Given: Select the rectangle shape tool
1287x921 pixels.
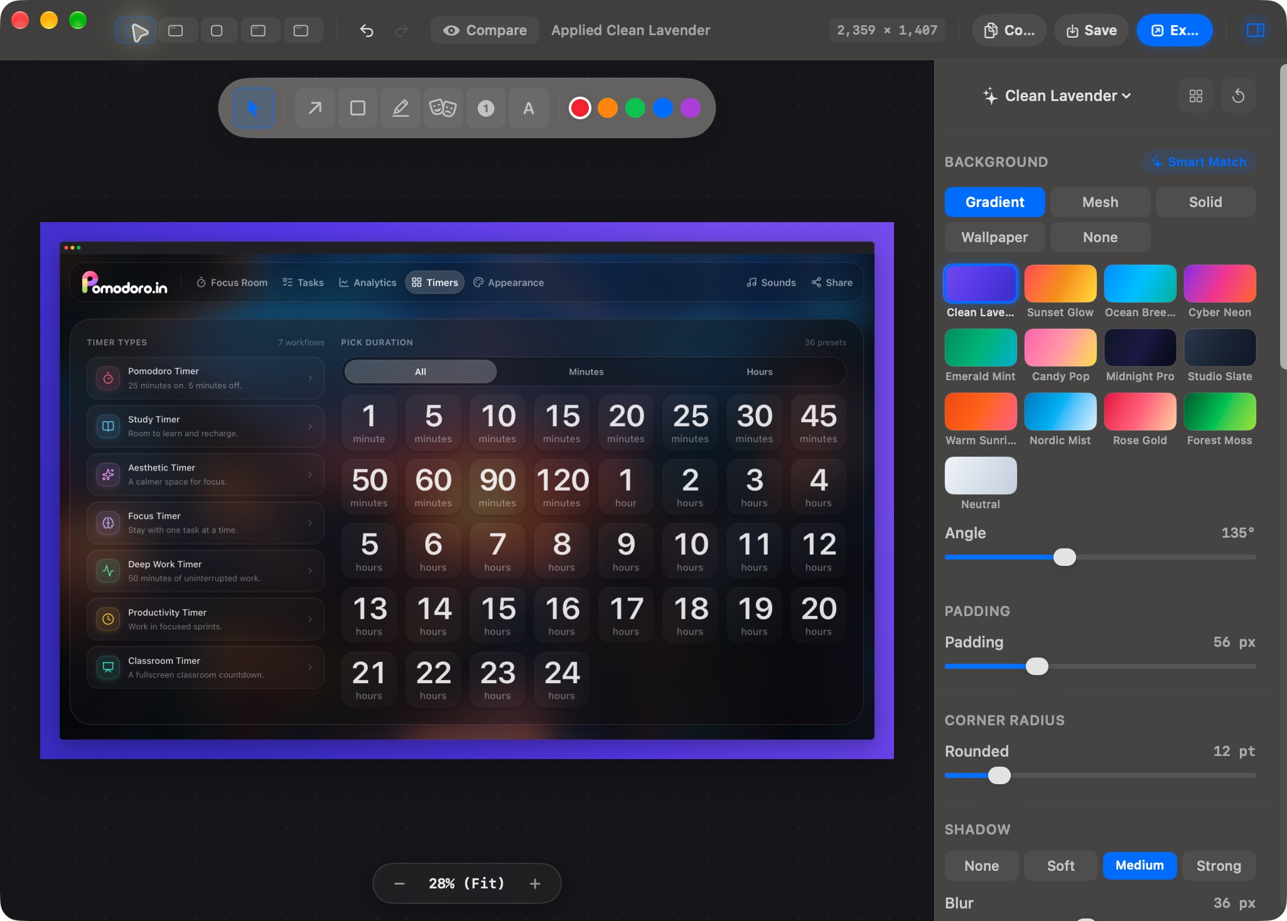Looking at the screenshot, I should [x=358, y=109].
